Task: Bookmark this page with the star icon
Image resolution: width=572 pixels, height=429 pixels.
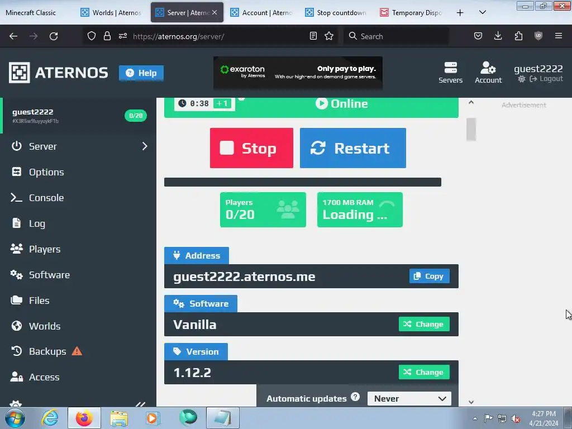Action: (x=329, y=36)
